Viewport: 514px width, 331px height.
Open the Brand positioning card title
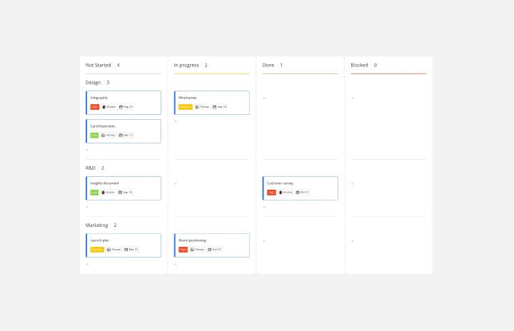click(192, 240)
